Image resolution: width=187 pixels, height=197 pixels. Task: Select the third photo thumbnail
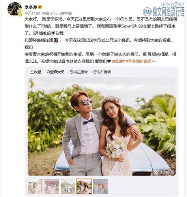pyautogui.click(x=68, y=186)
